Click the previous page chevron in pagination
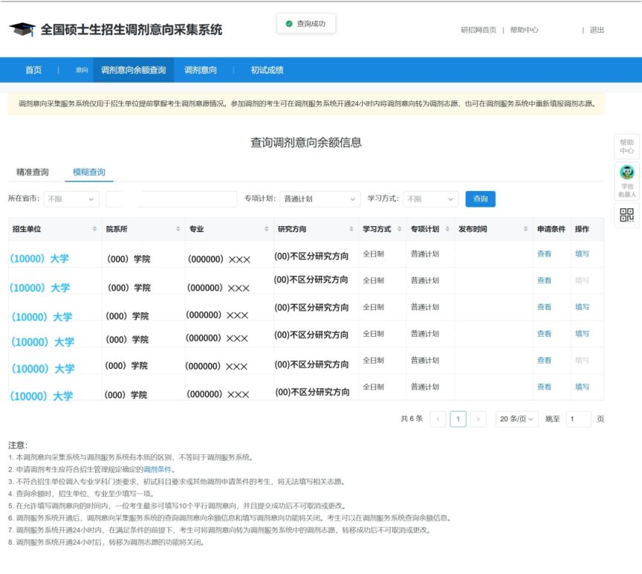Viewport: 642px width, 574px height. 437,419
